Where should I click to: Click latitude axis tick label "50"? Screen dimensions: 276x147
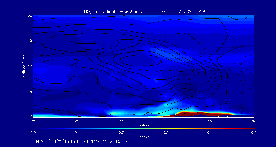tap(254, 121)
